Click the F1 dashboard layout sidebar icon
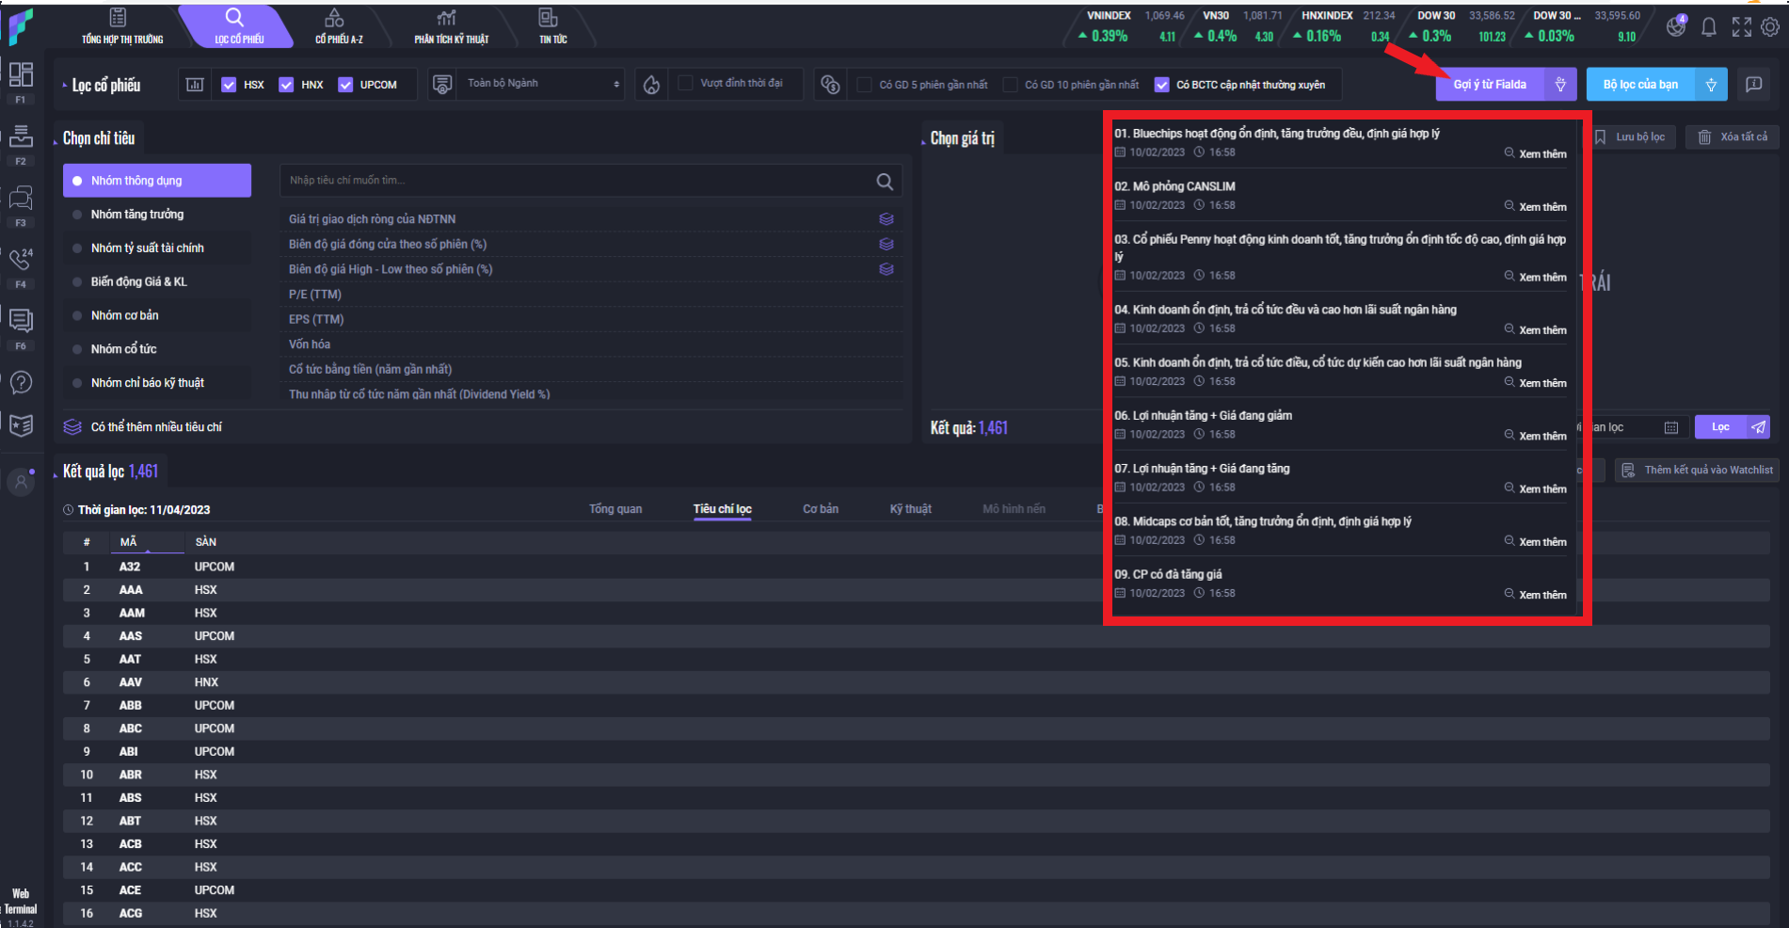Viewport: 1789px width, 928px height. coord(21,75)
